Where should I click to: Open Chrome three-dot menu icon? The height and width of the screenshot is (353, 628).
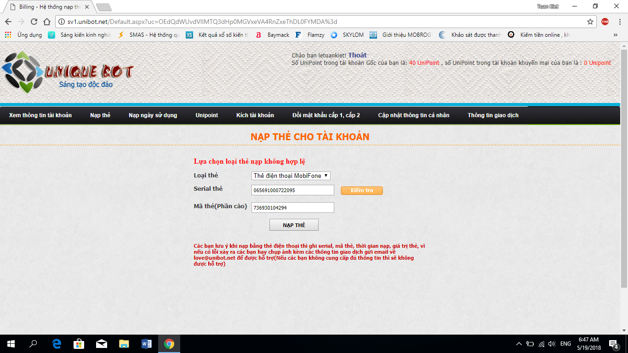tap(619, 22)
